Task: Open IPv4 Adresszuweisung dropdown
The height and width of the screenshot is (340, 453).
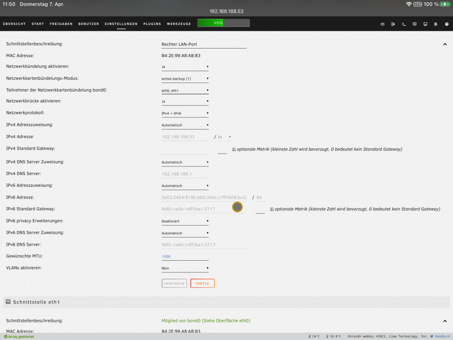Action: tap(185, 125)
